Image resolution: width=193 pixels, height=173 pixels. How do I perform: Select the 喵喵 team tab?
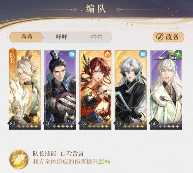tap(26, 37)
